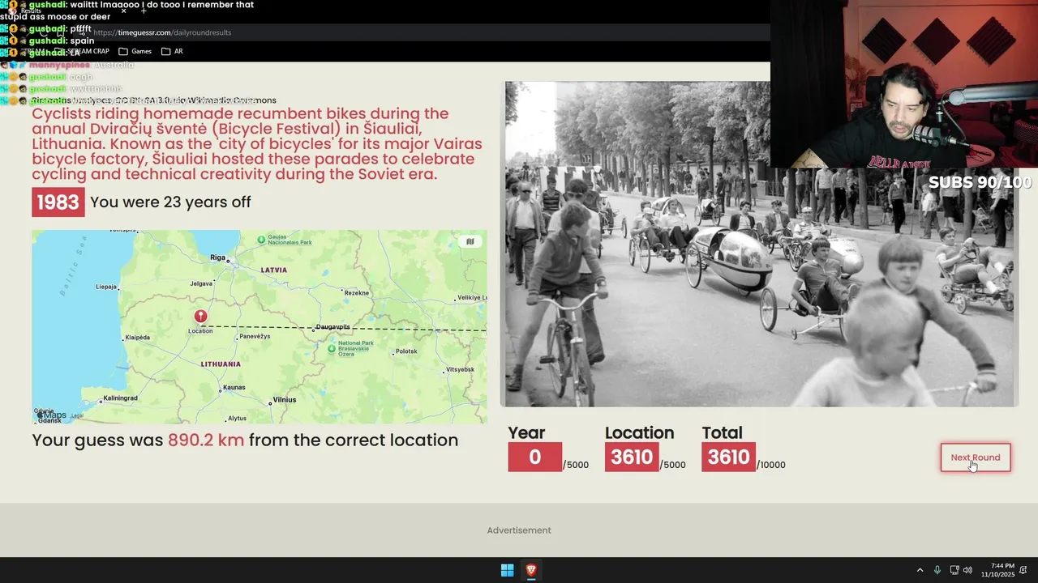1038x583 pixels.
Task: Click the Braslavskie Ozera National Park marker
Action: pos(331,348)
